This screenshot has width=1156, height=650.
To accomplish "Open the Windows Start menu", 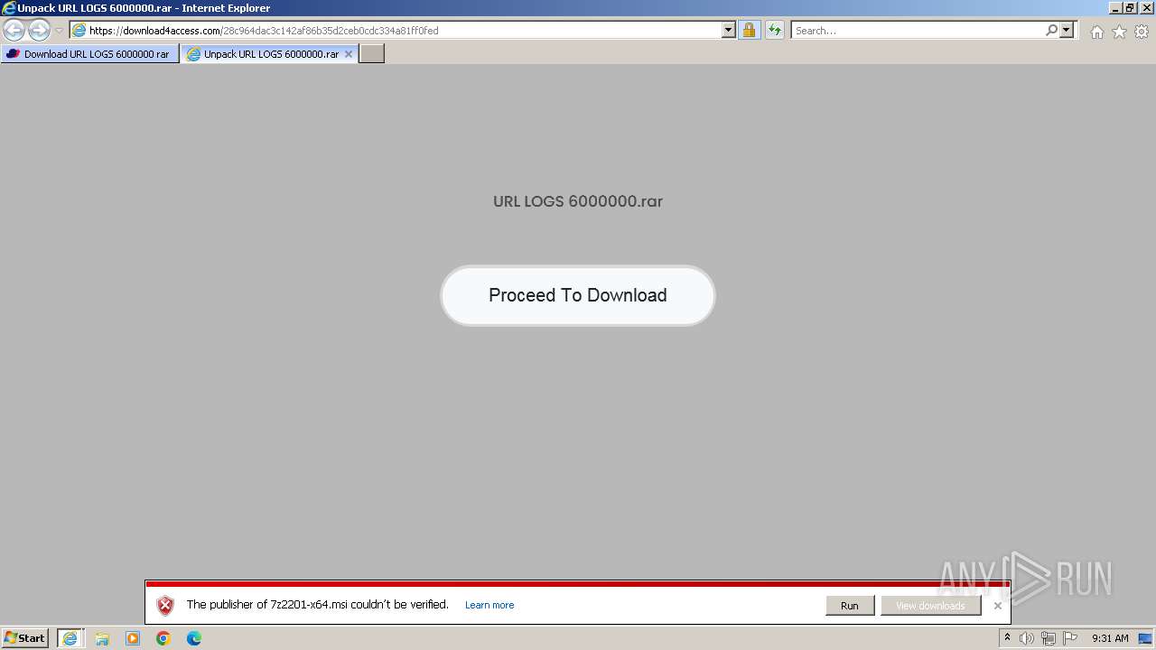I will pyautogui.click(x=25, y=638).
